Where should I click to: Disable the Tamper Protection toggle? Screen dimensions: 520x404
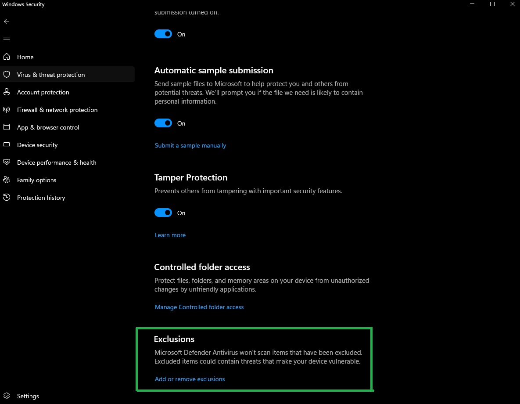coord(163,213)
